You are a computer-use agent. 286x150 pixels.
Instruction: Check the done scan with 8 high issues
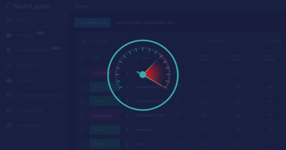(x=83, y=87)
